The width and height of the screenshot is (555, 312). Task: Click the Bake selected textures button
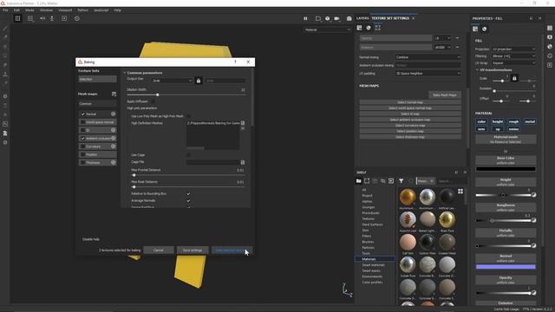click(x=232, y=250)
